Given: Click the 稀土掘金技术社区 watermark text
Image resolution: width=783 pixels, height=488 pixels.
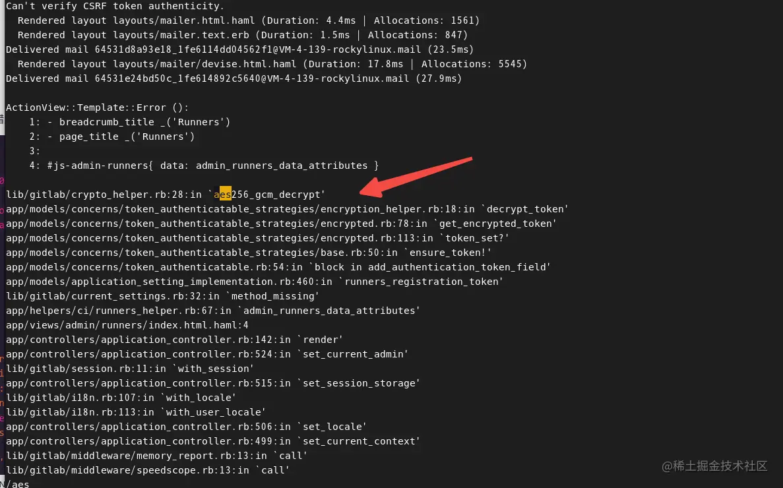Looking at the screenshot, I should 714,466.
